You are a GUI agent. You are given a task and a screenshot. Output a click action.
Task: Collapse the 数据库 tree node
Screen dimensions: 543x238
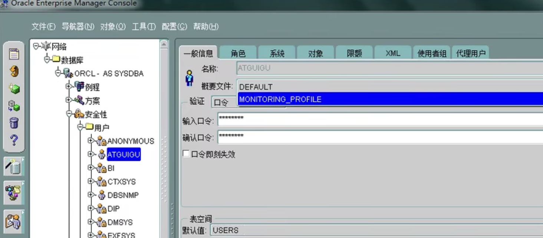pyautogui.click(x=47, y=59)
